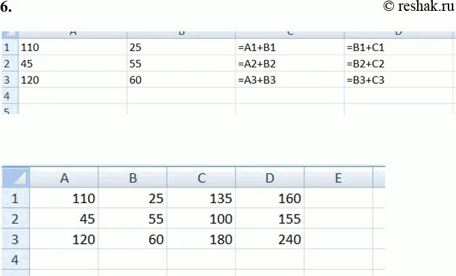Image resolution: width=456 pixels, height=276 pixels.
Task: Click empty cell A4 in lower table
Action: (64, 259)
